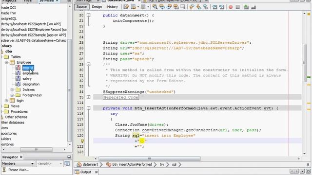Screen dimensions: 312x175
Task: Open dropdown arrow next to Back icon
Action: tap(138, 7)
